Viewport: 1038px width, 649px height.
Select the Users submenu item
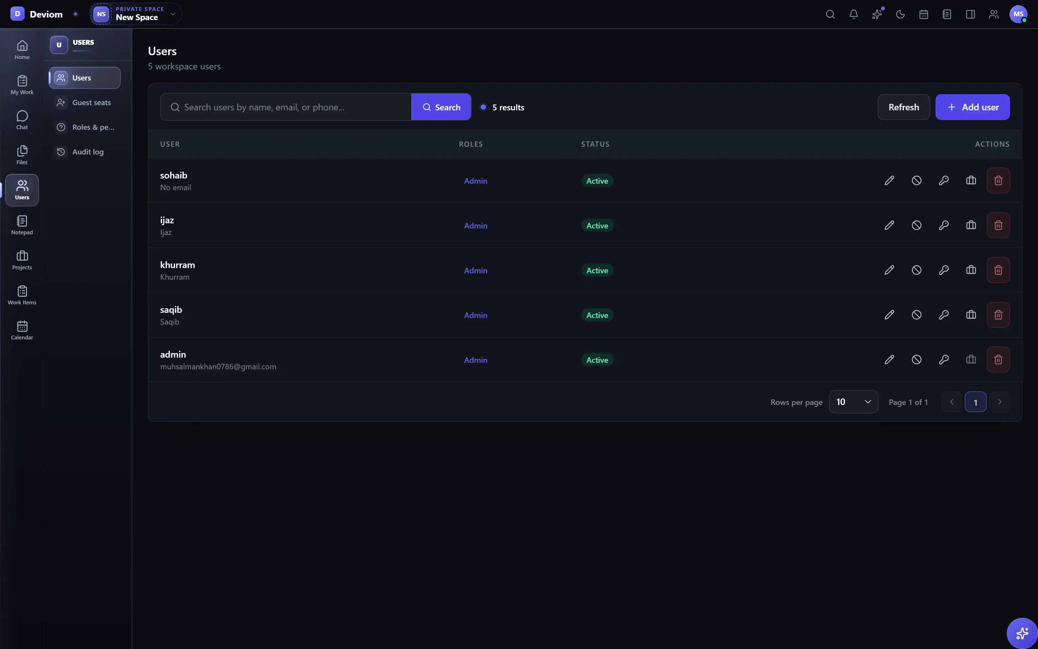pos(84,78)
